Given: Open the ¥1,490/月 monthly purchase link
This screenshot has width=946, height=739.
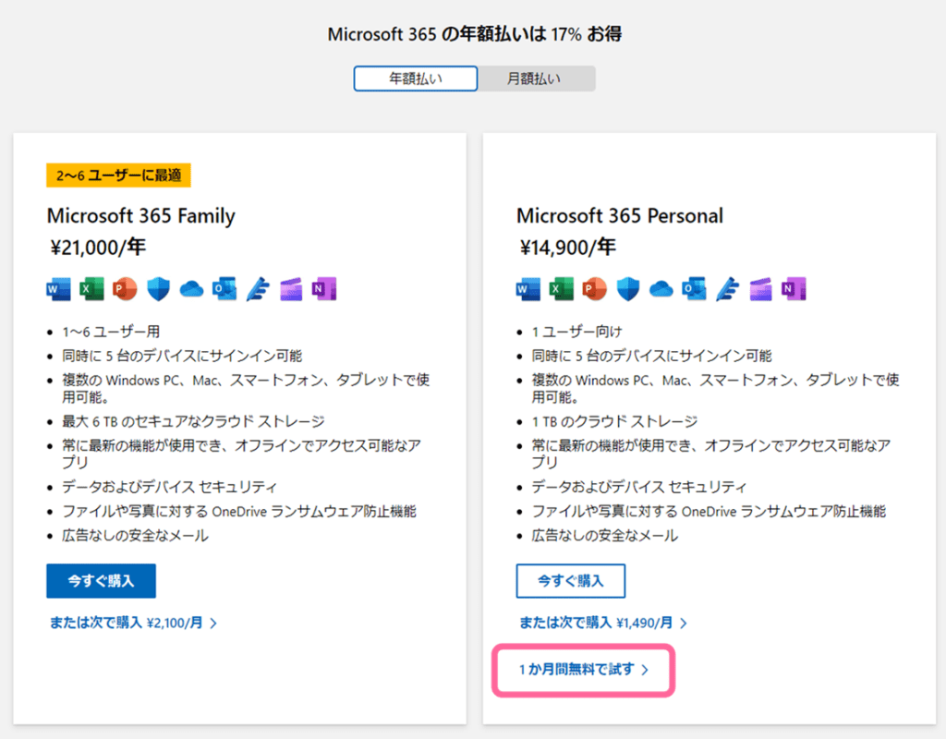Looking at the screenshot, I should point(603,623).
